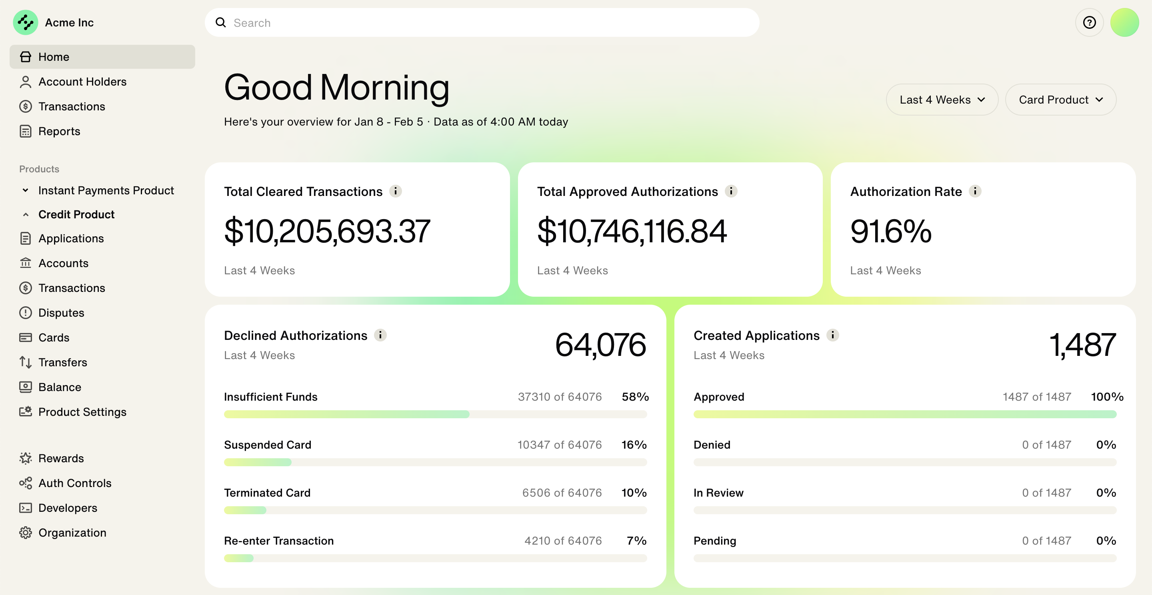The image size is (1152, 595).
Task: Go to Organization settings
Action: [72, 532]
